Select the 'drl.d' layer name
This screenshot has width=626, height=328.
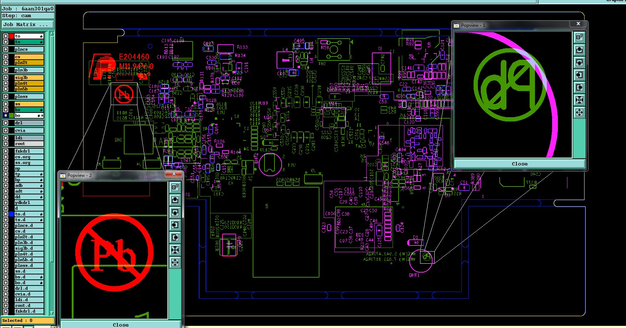[x=29, y=288]
